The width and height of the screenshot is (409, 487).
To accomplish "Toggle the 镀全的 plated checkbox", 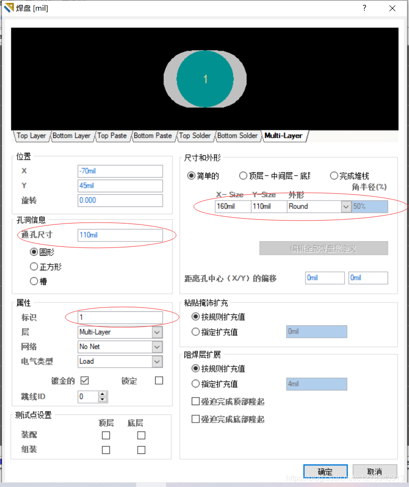I will (x=84, y=381).
